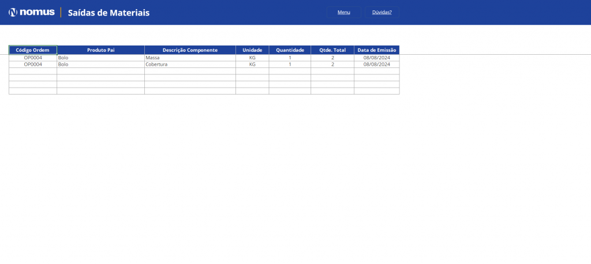Click the Nomus logo icon
Image resolution: width=591 pixels, height=264 pixels.
pos(13,12)
